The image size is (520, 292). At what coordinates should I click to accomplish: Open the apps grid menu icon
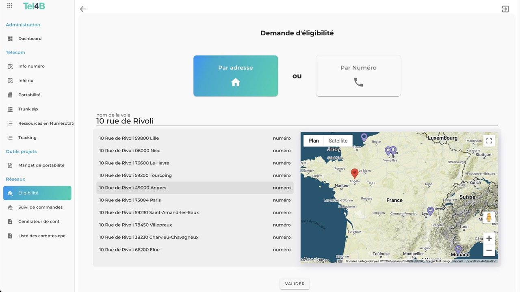10,6
